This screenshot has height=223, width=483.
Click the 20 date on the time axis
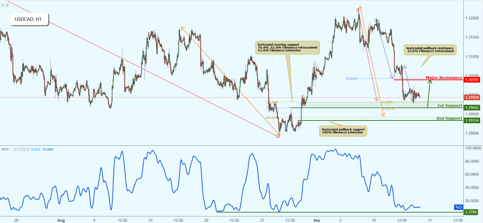click(206, 220)
